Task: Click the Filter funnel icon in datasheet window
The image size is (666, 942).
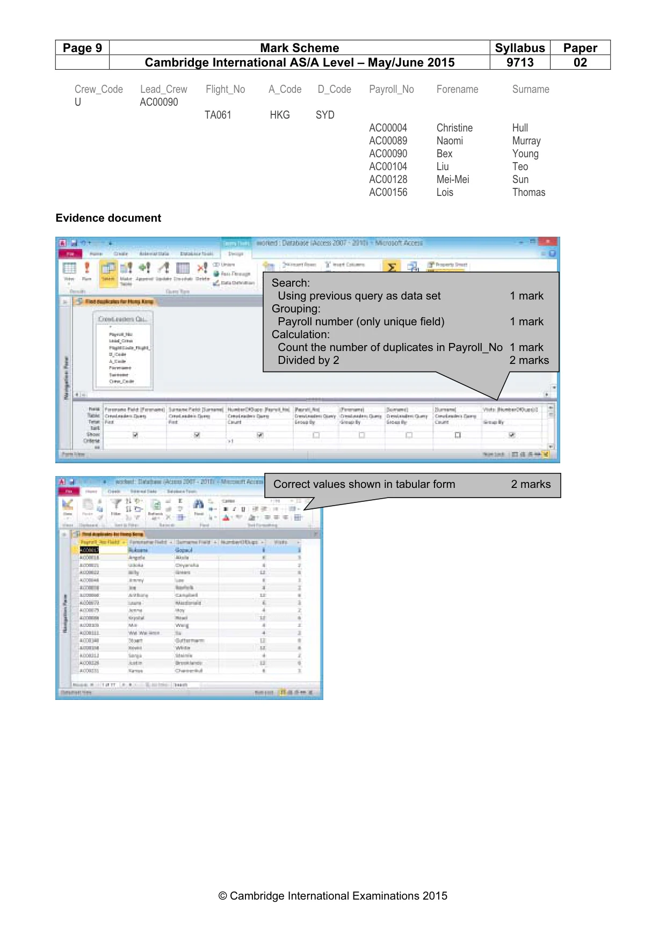Action: point(116,504)
